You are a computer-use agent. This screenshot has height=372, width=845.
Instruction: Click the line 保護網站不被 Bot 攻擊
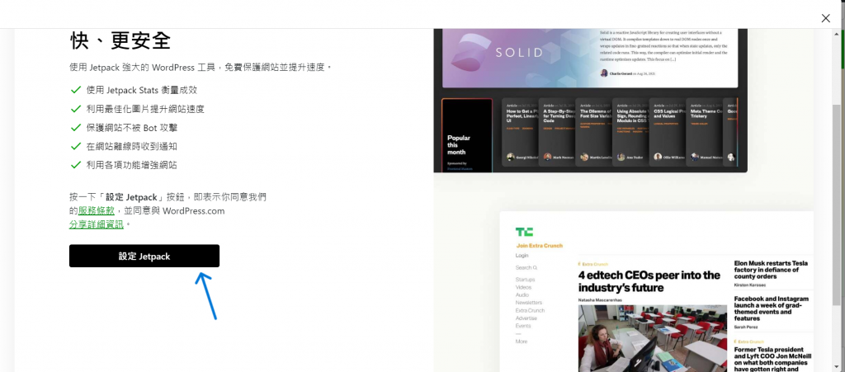pyautogui.click(x=131, y=128)
